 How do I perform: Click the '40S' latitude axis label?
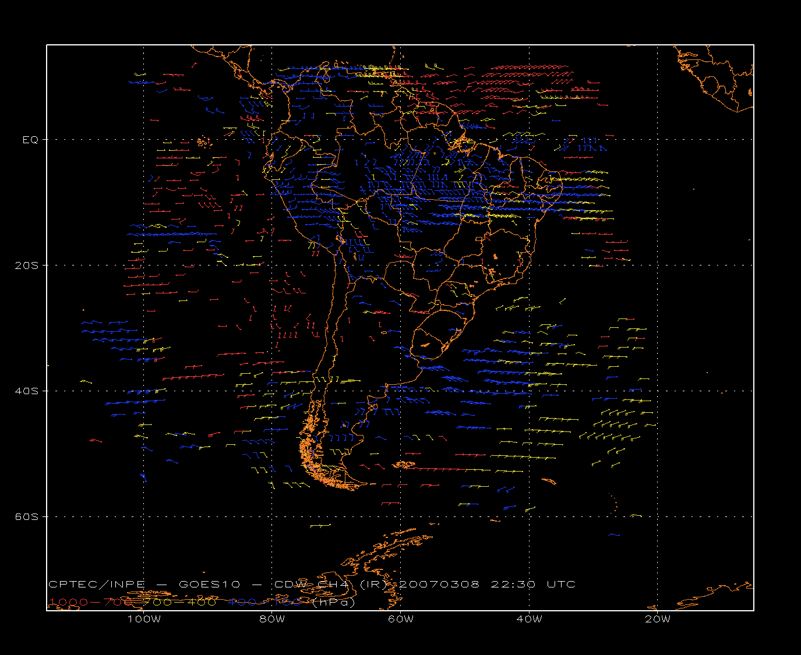pos(26,391)
